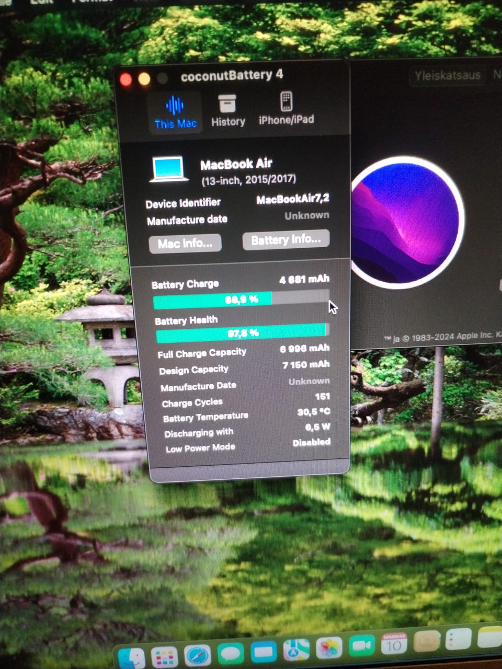Open Mail from the Dock
The width and height of the screenshot is (502, 669).
263,651
